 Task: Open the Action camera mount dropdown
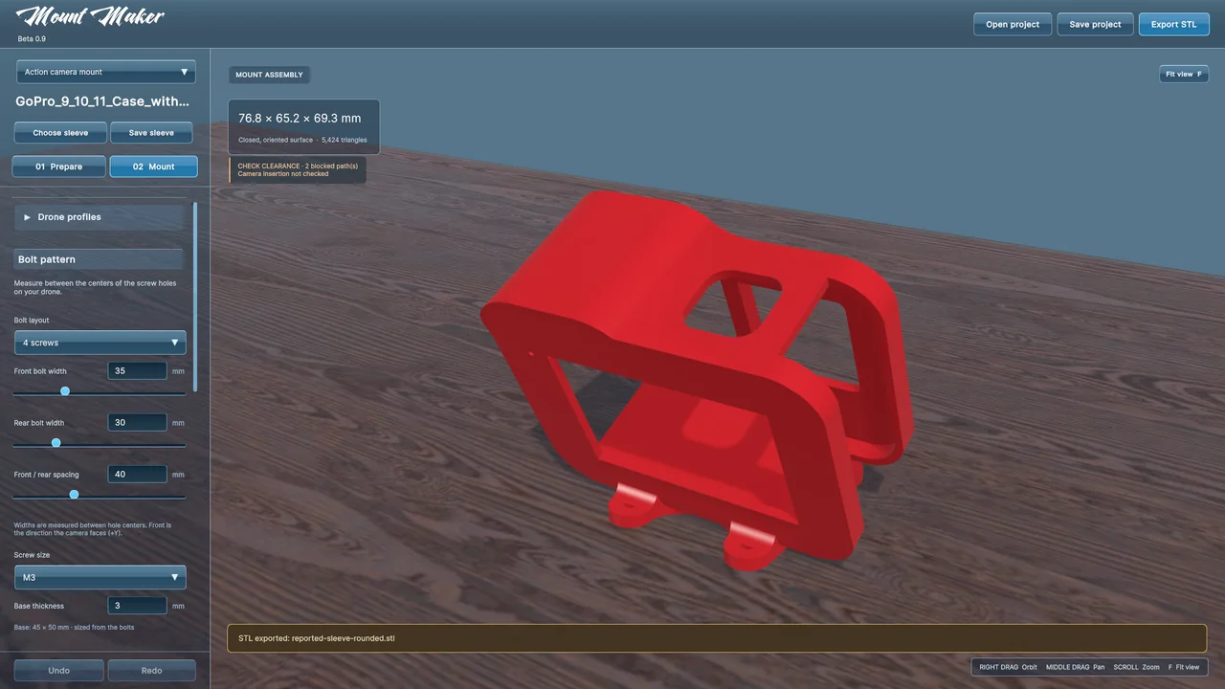(105, 72)
